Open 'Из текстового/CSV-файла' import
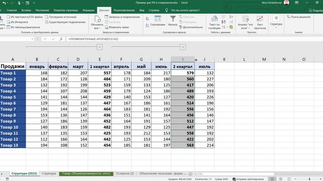323x181 pixels. pyautogui.click(x=25, y=17)
